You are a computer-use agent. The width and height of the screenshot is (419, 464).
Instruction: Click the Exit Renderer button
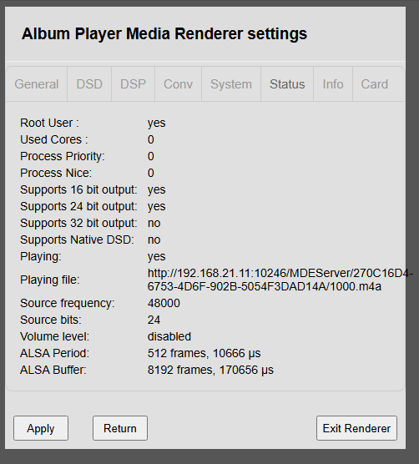(x=356, y=428)
